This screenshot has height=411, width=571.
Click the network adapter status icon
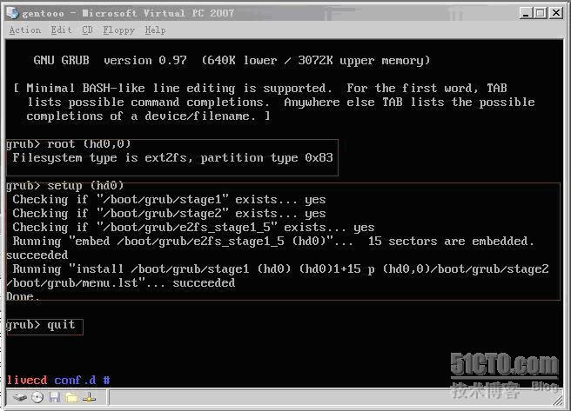click(89, 398)
